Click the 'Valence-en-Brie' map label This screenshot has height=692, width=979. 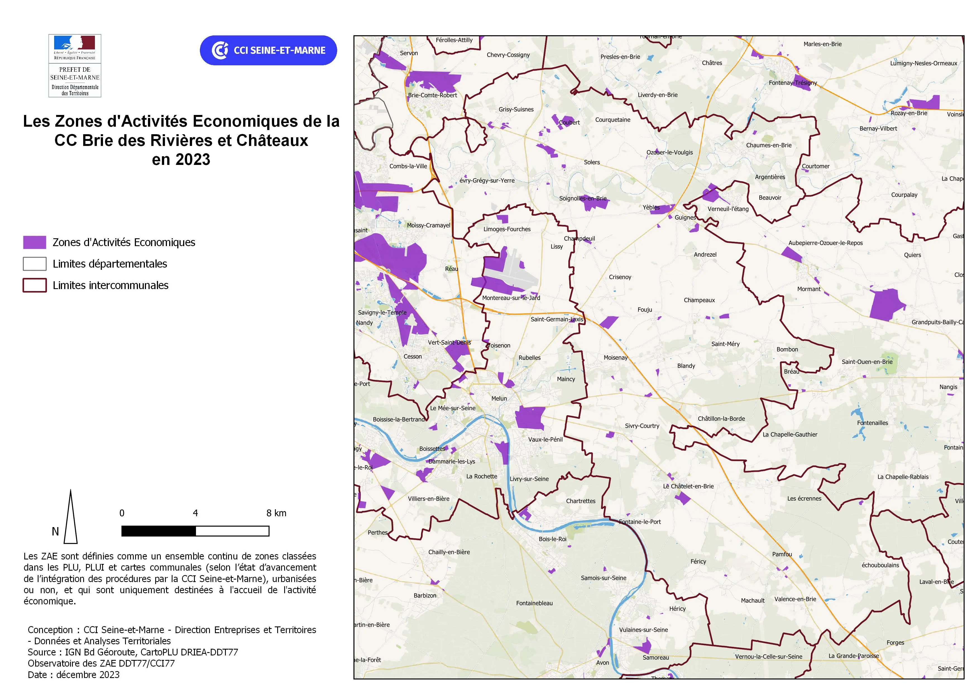(x=795, y=599)
